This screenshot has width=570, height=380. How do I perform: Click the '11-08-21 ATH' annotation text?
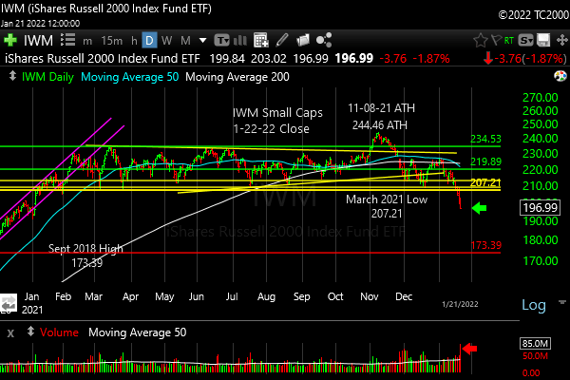(x=381, y=108)
